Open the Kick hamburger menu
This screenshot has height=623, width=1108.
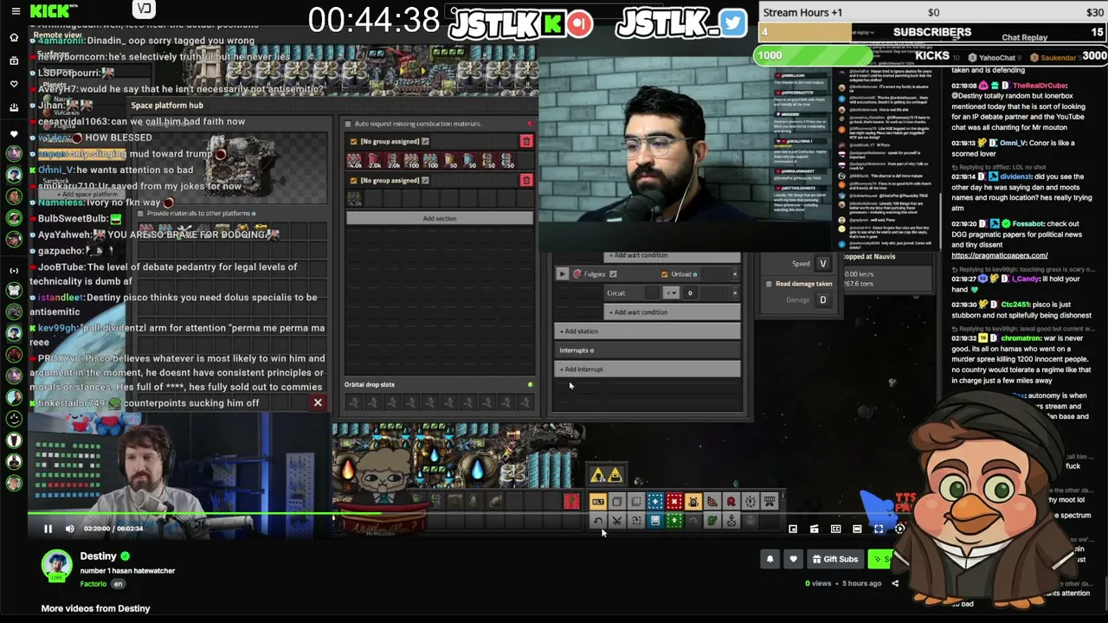click(x=16, y=11)
